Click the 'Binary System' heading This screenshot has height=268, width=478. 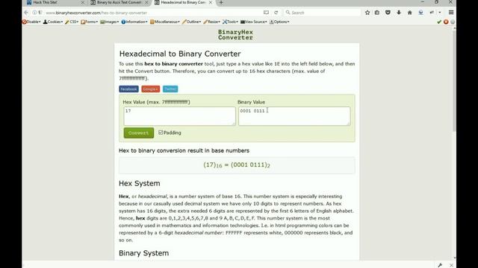[143, 253]
